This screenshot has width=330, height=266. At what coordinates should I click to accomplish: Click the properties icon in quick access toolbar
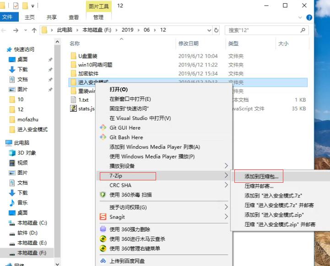(x=16, y=6)
